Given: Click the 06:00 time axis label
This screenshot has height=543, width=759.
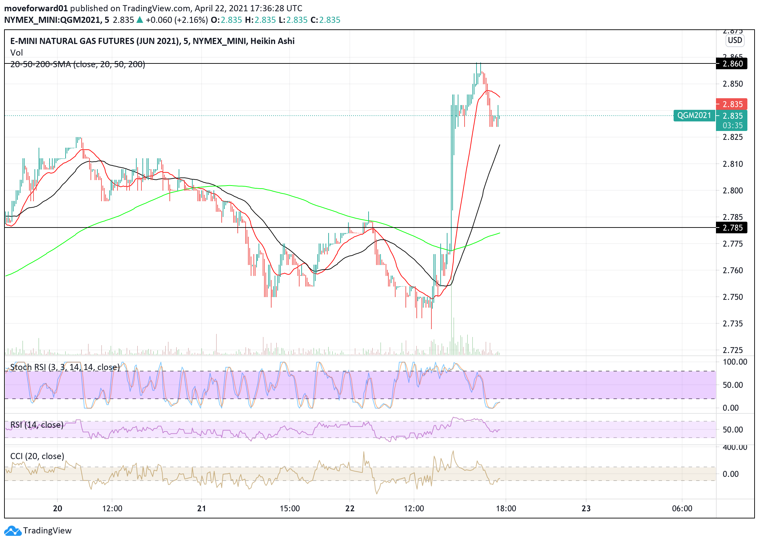Looking at the screenshot, I should [x=682, y=509].
